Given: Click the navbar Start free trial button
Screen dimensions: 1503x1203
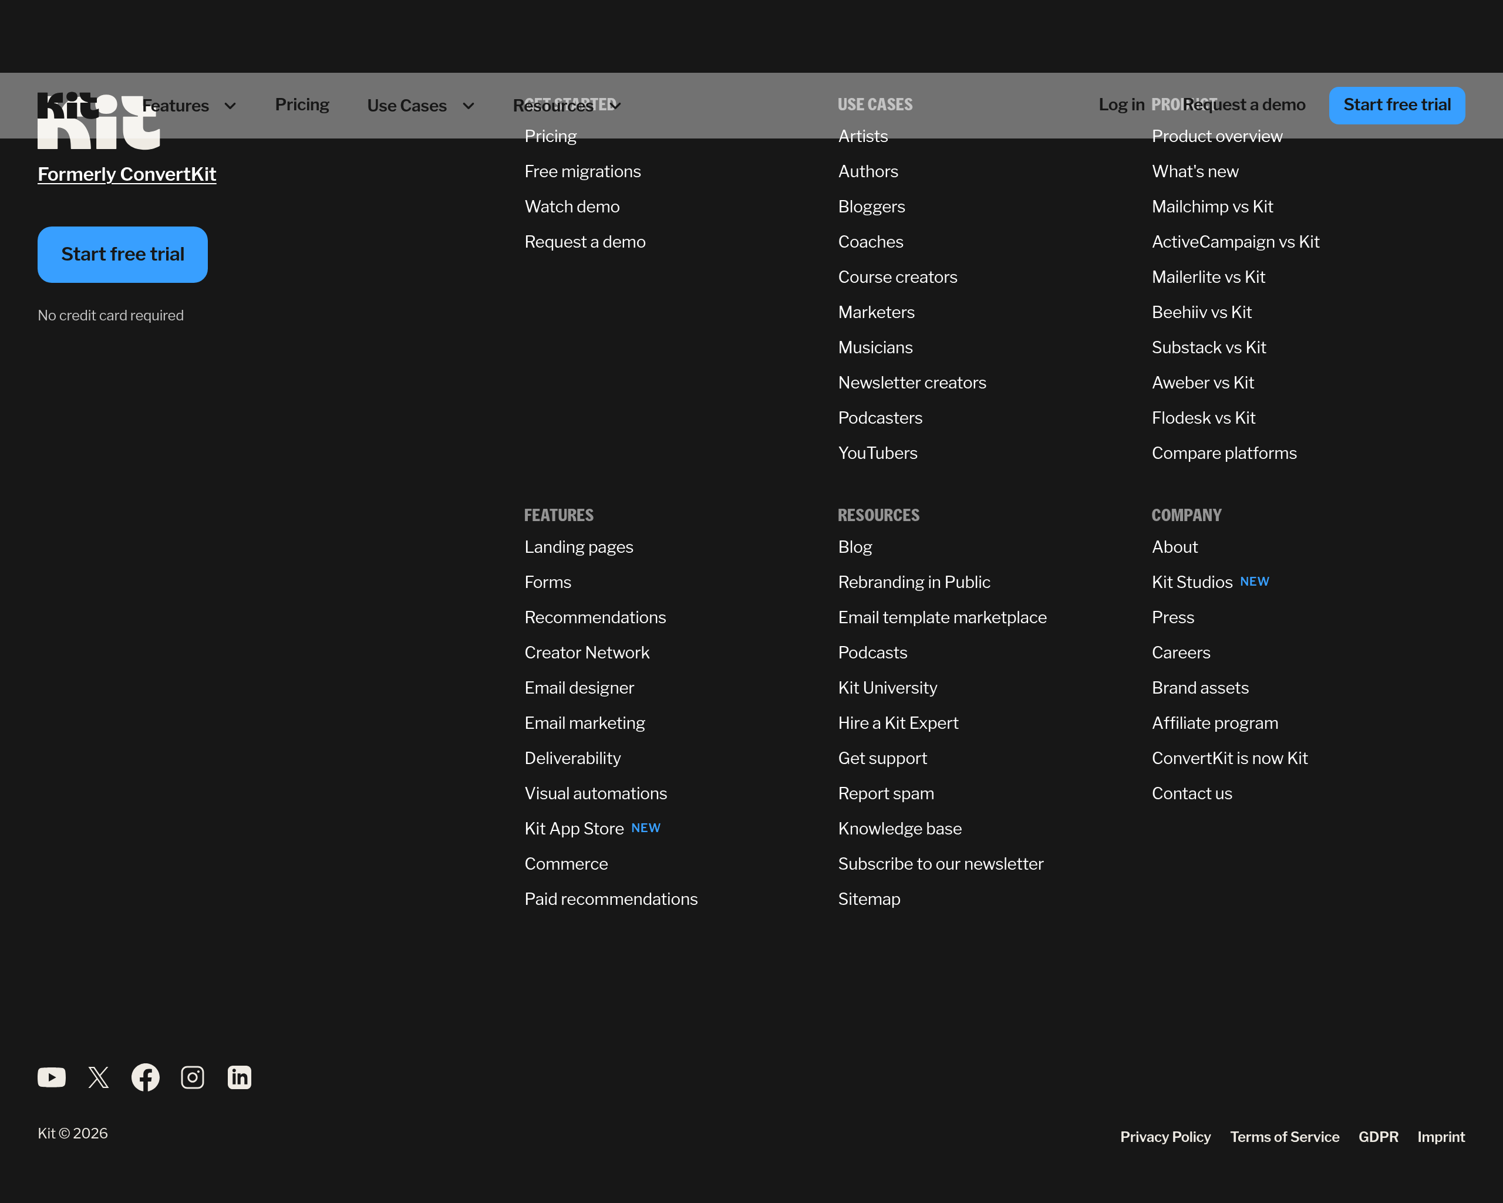Looking at the screenshot, I should [x=1396, y=105].
